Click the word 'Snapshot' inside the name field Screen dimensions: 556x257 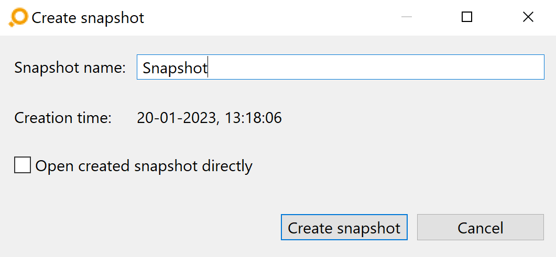(x=175, y=68)
